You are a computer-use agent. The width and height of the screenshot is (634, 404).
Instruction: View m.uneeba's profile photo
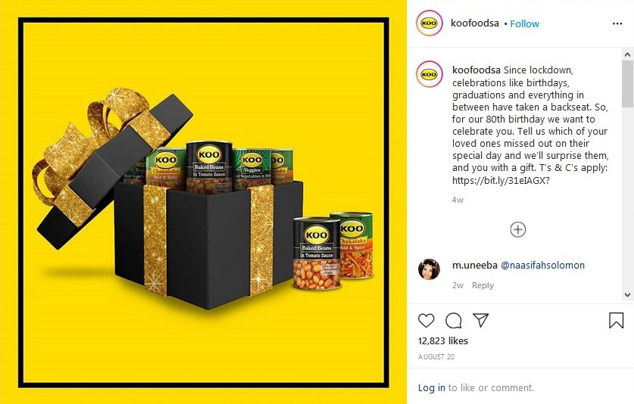(x=429, y=269)
